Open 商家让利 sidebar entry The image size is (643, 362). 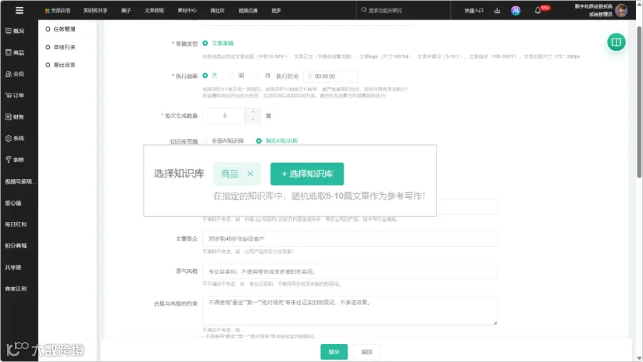click(16, 288)
